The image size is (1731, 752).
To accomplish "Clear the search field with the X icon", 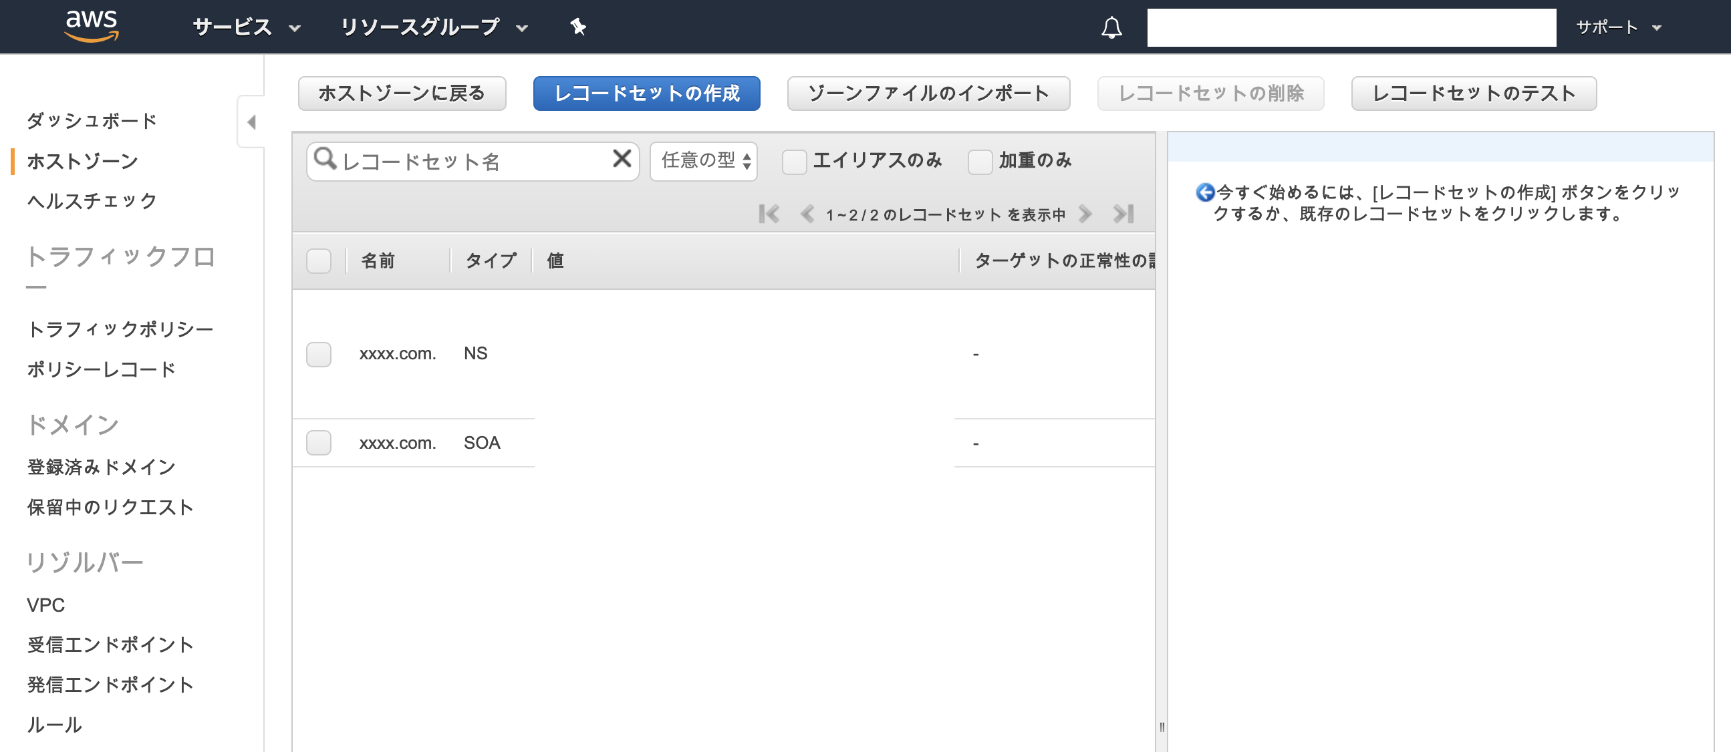I will pos(622,160).
